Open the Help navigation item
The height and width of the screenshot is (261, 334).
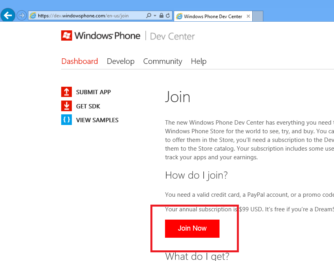[199, 62]
